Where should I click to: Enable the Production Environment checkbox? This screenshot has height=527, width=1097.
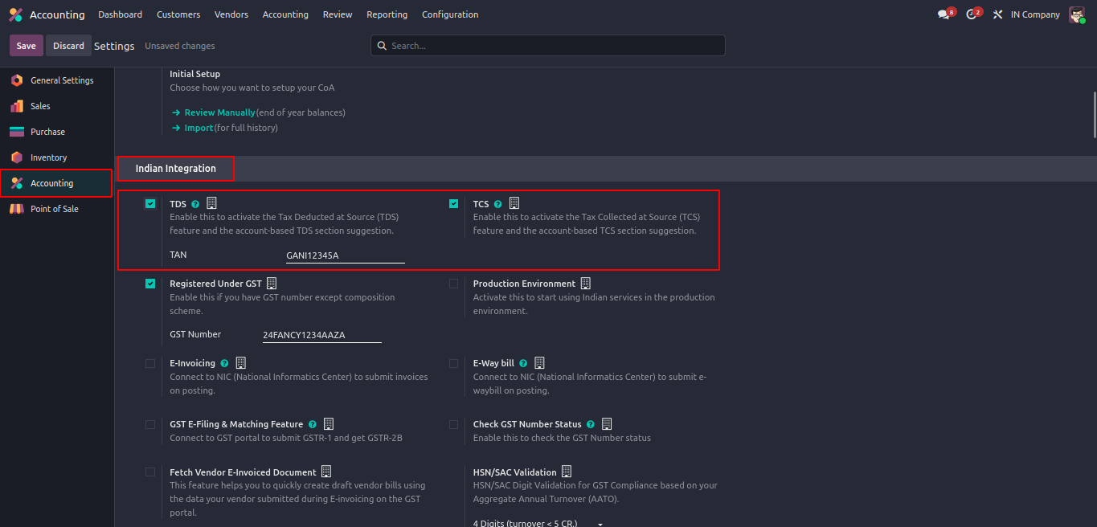[454, 284]
